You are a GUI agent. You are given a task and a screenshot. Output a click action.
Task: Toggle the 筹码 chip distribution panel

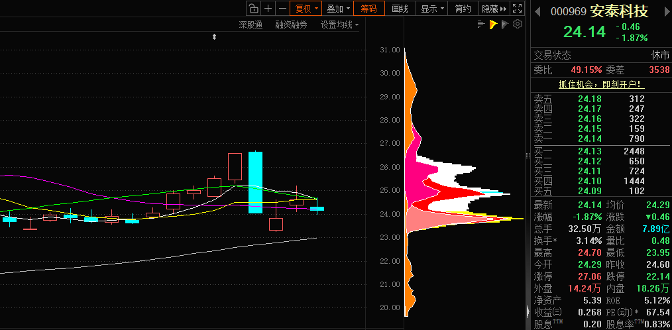pyautogui.click(x=369, y=8)
